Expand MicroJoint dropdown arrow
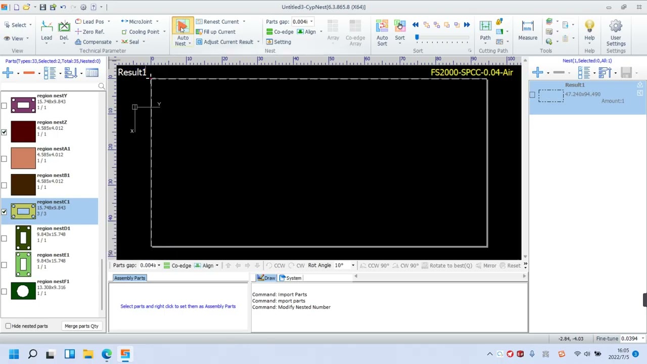This screenshot has height=364, width=647. 157,22
